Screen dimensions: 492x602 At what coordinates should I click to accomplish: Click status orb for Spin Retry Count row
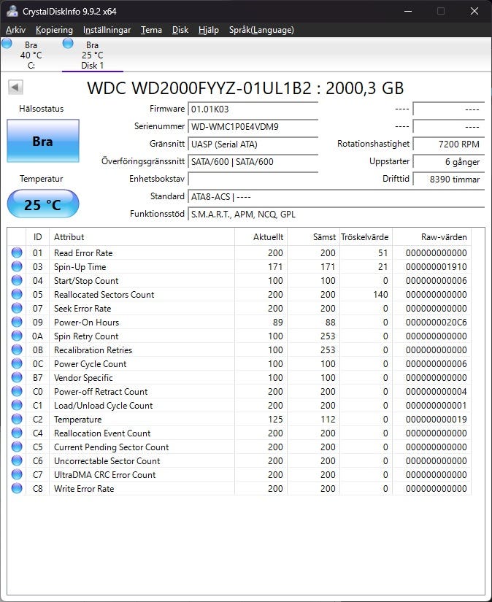click(17, 336)
